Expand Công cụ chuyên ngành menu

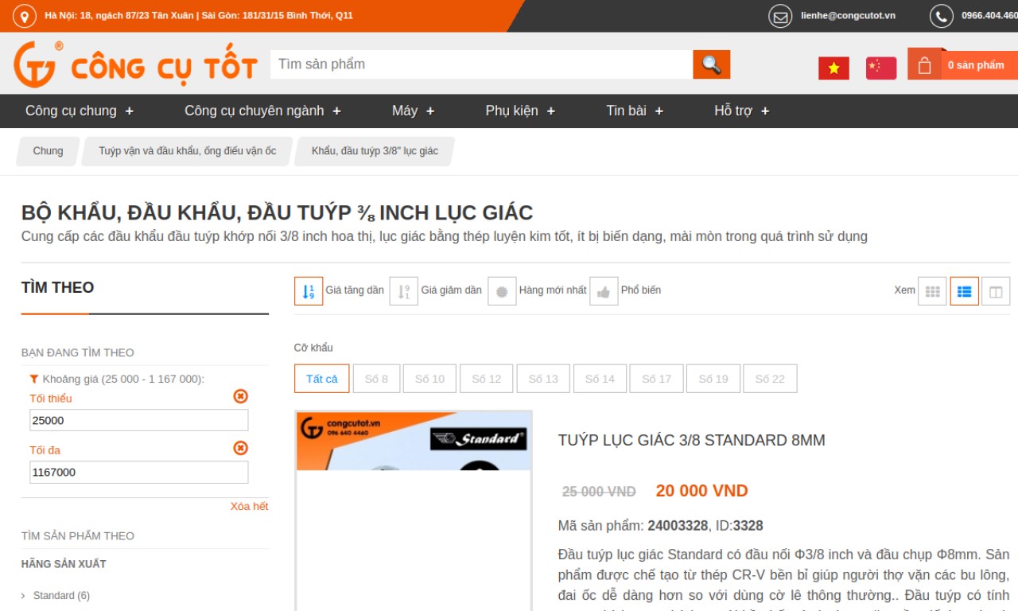262,111
